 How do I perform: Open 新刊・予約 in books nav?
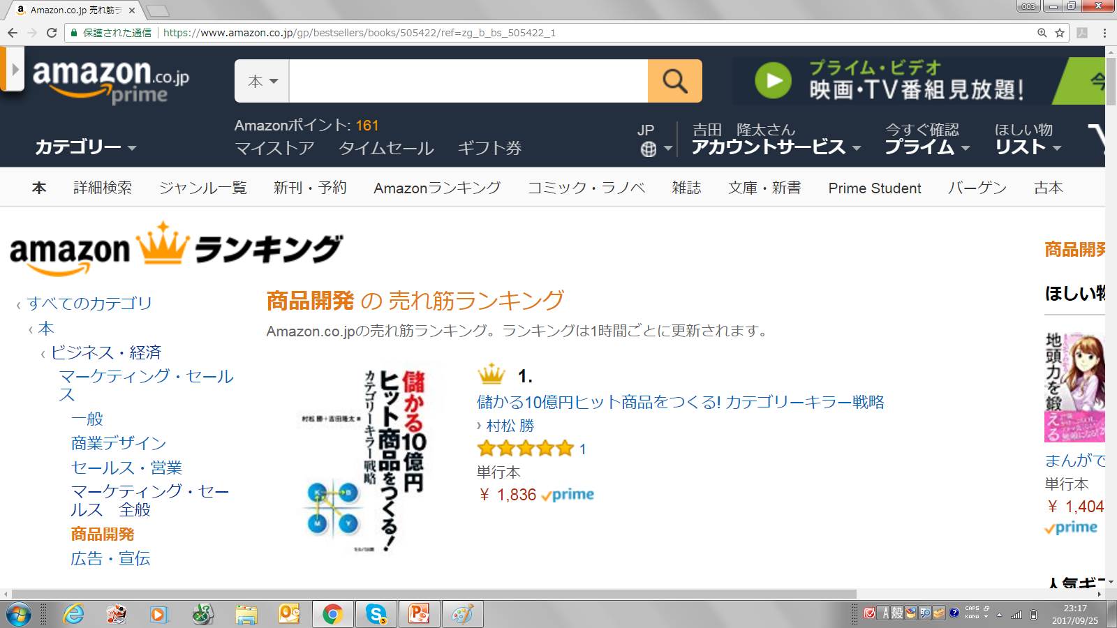click(310, 188)
